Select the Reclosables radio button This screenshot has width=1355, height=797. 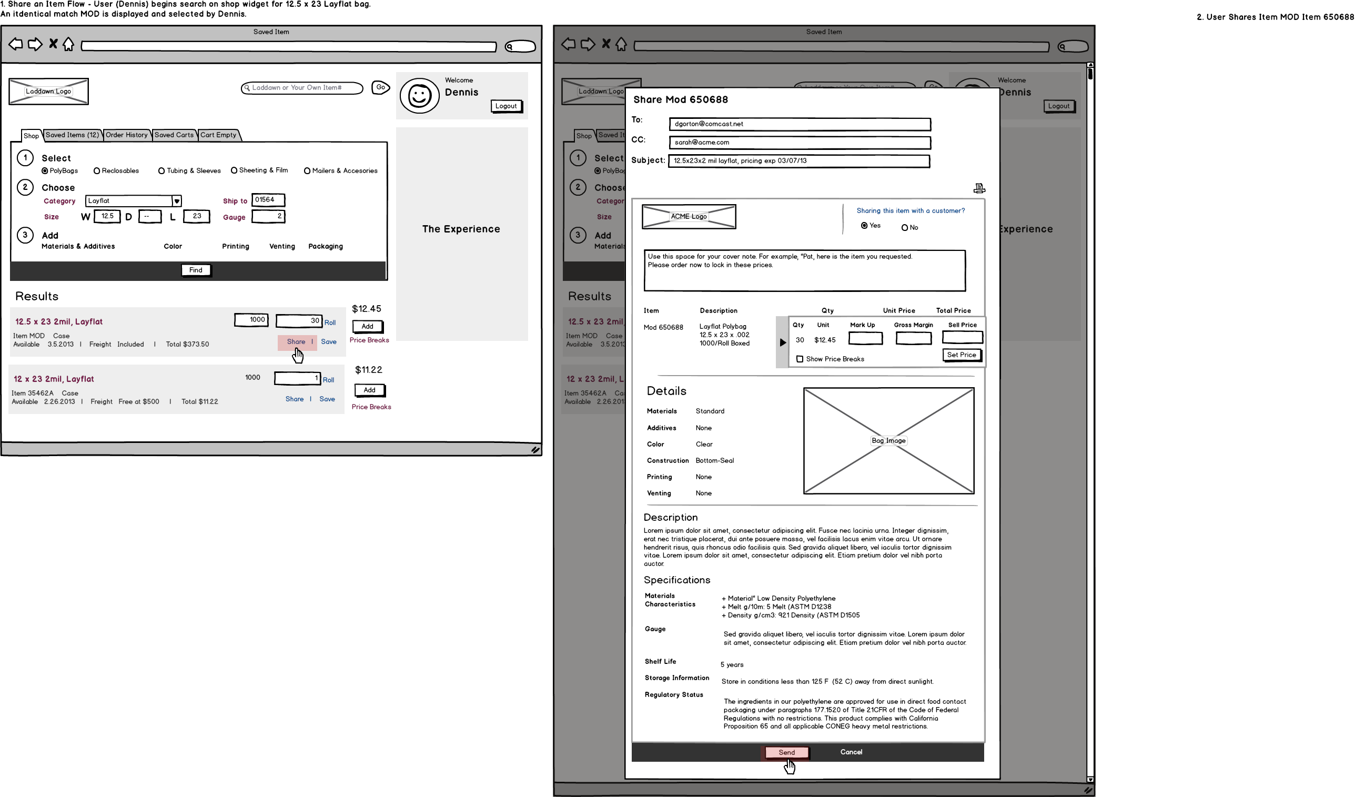point(97,171)
